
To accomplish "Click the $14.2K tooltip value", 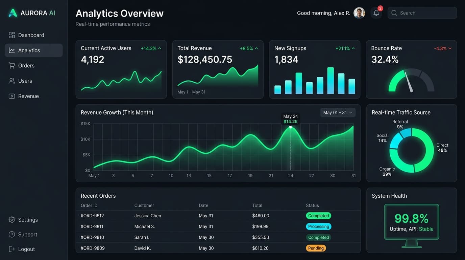I will point(291,122).
